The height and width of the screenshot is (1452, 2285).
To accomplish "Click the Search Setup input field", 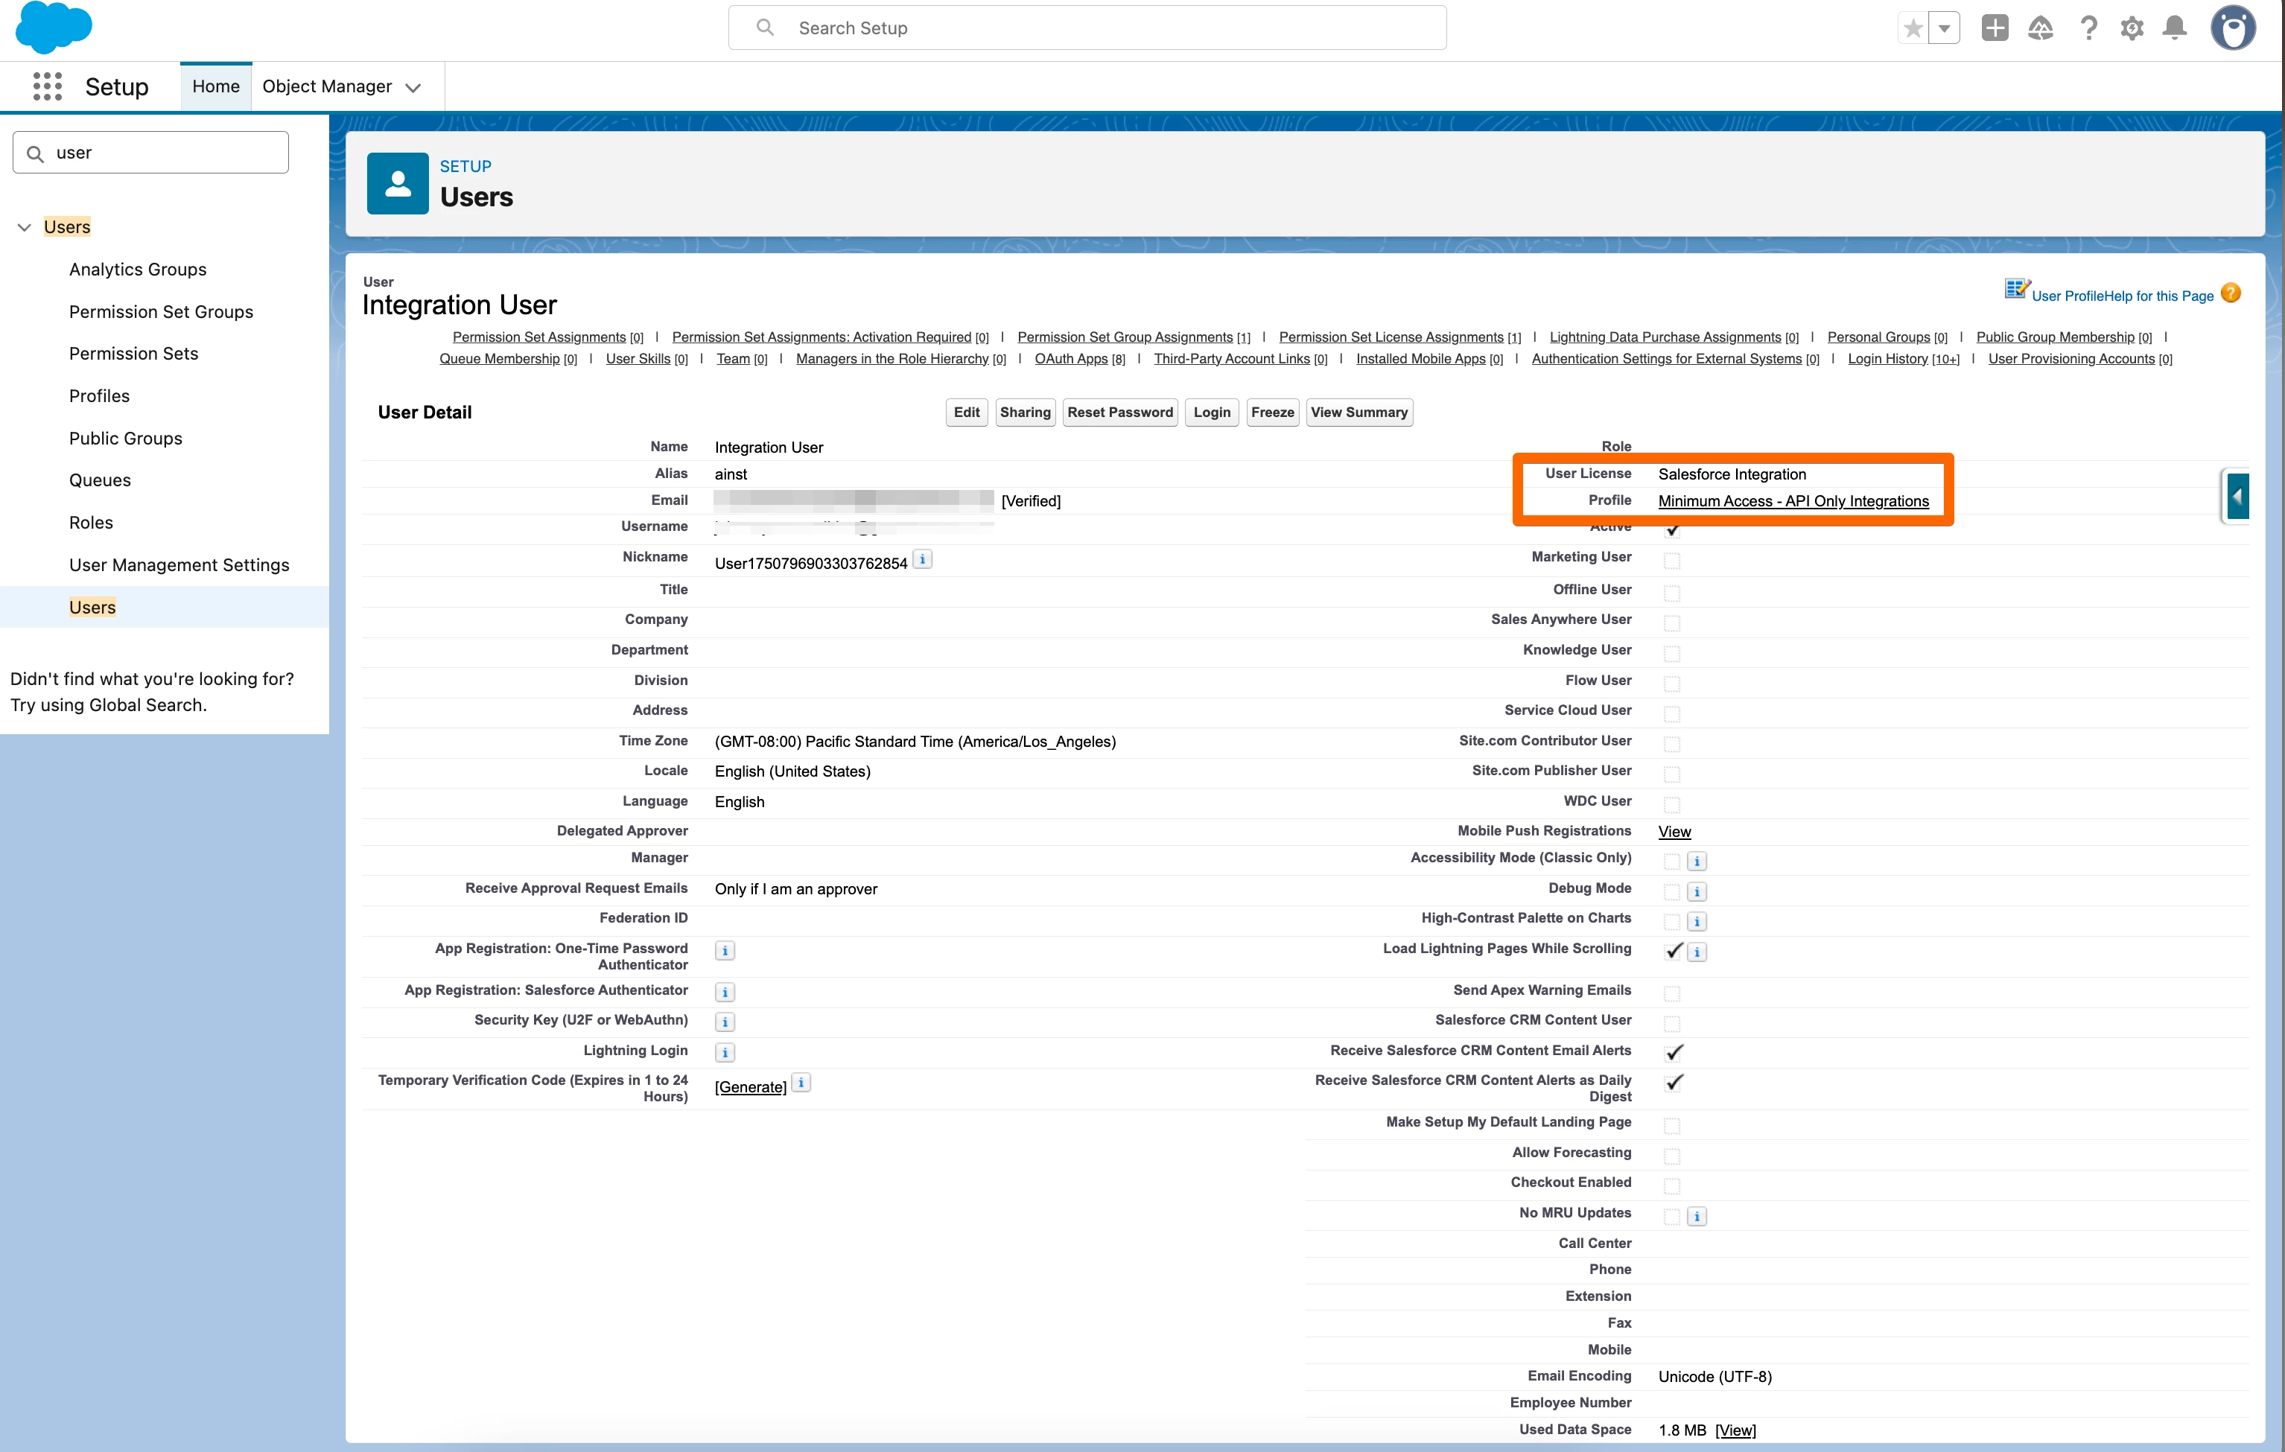I will pos(1087,28).
